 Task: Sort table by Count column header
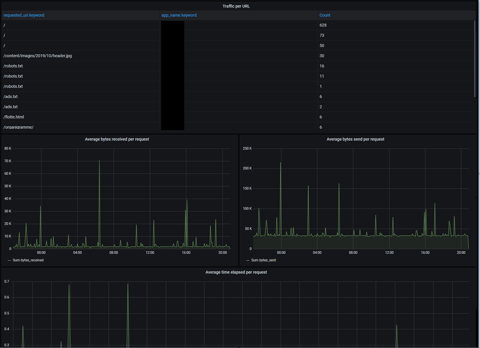point(325,15)
